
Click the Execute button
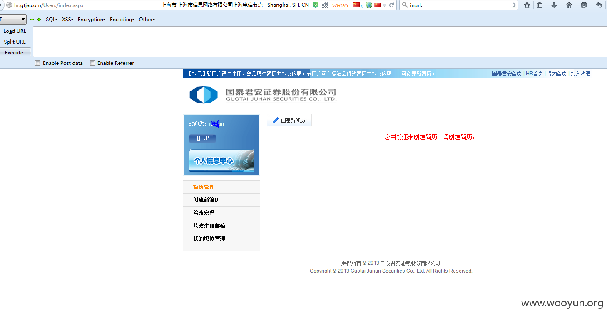[15, 53]
